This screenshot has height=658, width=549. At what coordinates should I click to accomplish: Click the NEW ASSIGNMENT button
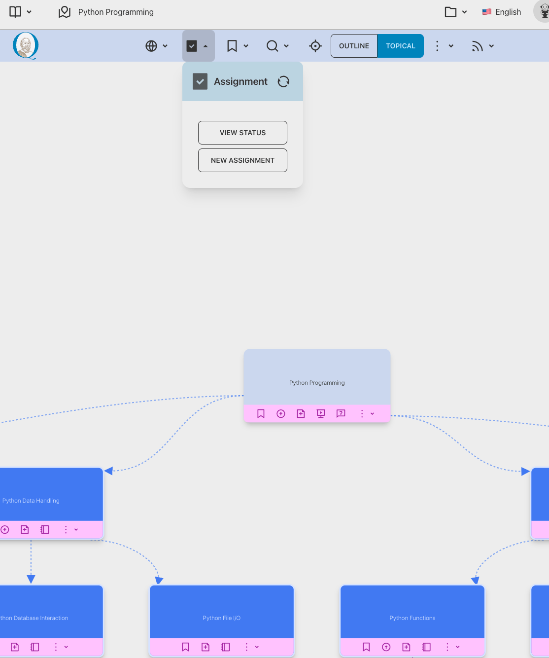pos(242,160)
